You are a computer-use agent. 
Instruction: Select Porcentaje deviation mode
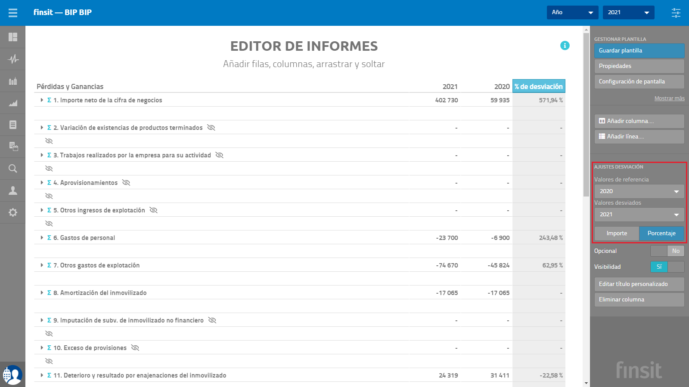point(661,233)
